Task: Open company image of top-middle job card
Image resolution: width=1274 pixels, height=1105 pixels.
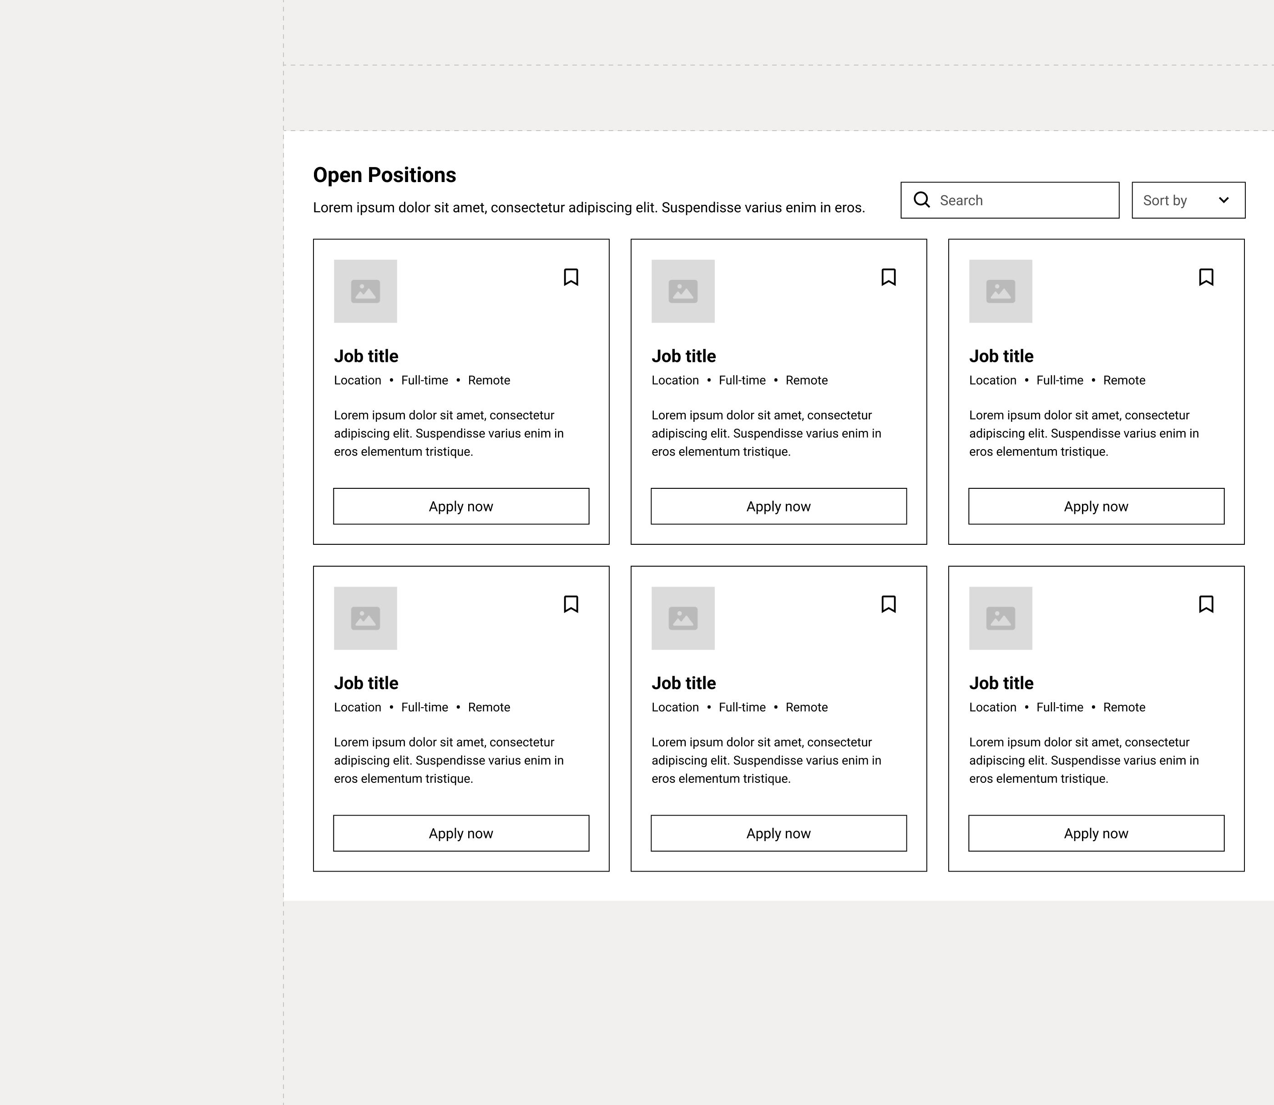Action: [x=683, y=291]
